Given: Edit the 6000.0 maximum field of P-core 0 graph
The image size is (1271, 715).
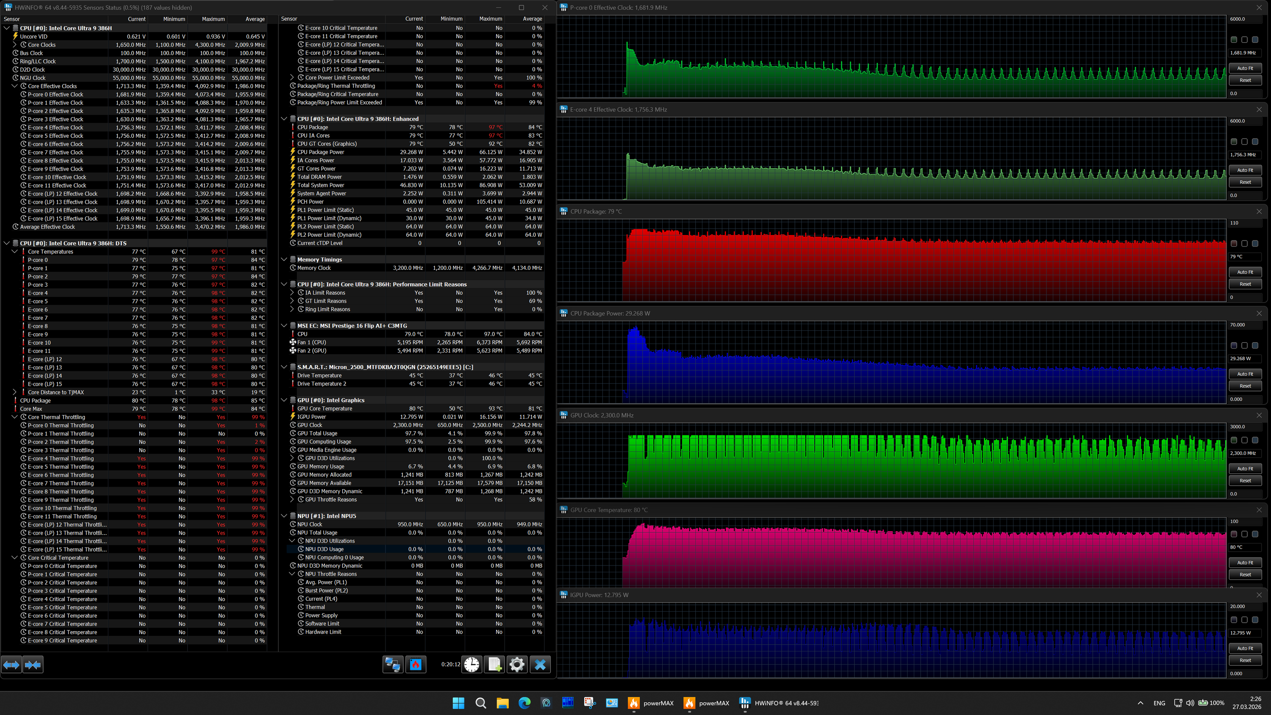Looking at the screenshot, I should 1244,19.
